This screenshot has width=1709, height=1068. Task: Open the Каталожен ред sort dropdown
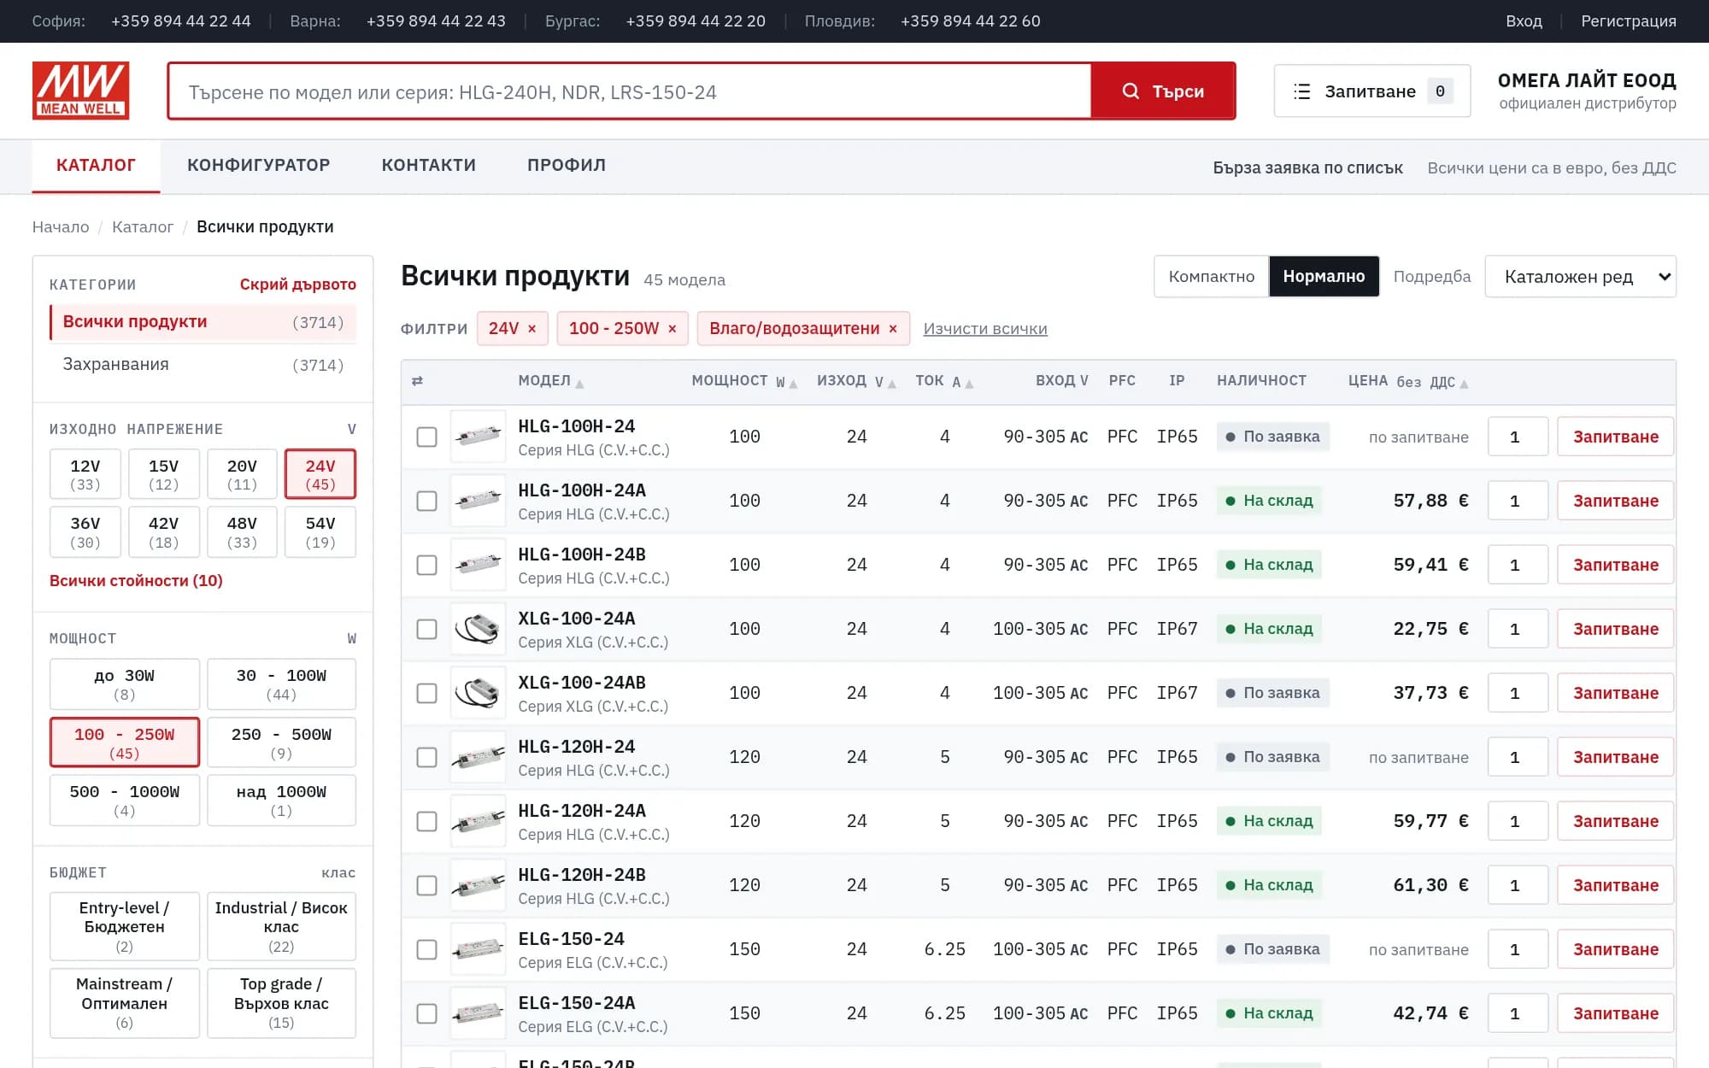click(x=1580, y=277)
